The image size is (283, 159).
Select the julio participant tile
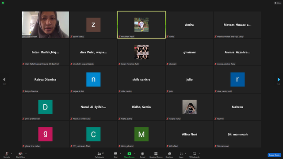(189, 79)
